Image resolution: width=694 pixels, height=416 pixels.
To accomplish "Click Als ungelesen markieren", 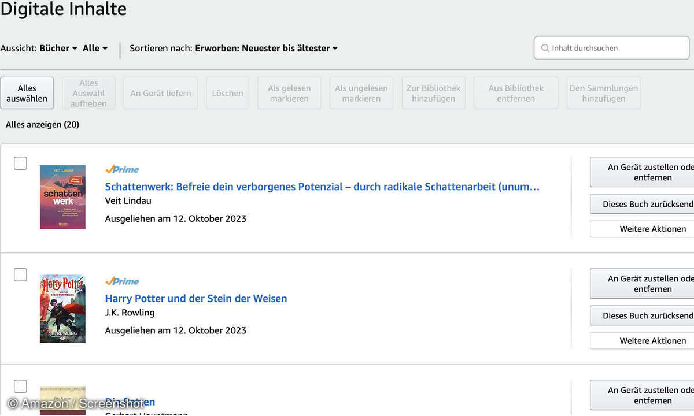I will pos(361,93).
